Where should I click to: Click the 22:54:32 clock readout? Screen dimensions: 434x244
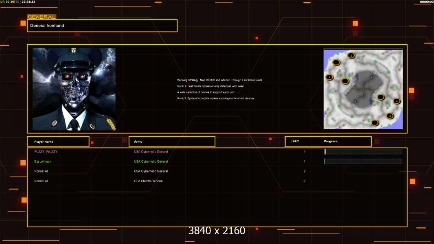click(x=28, y=2)
